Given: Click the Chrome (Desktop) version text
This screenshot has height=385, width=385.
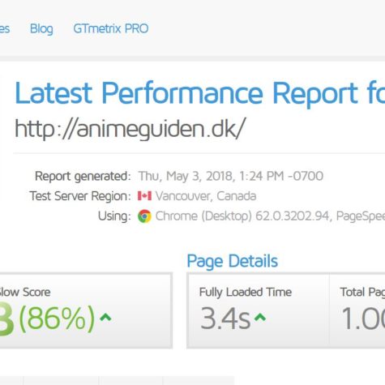Looking at the screenshot, I should click(270, 216).
